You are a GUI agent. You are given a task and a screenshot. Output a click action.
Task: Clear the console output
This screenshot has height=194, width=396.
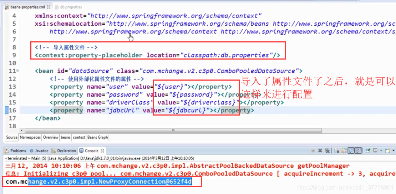click(337, 150)
